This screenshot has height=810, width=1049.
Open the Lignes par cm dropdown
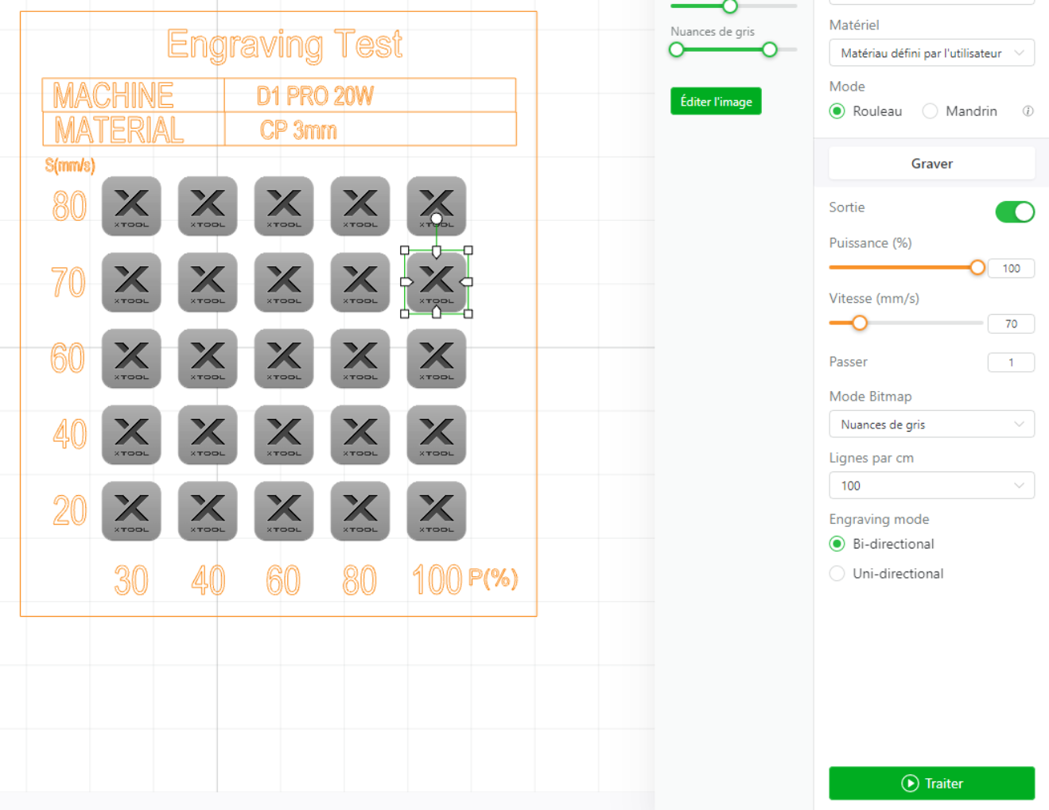(x=931, y=485)
